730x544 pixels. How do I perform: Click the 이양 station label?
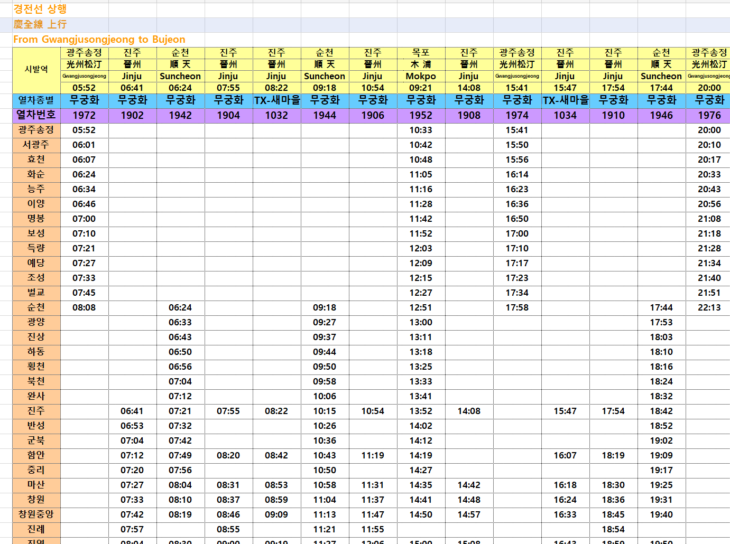click(36, 204)
